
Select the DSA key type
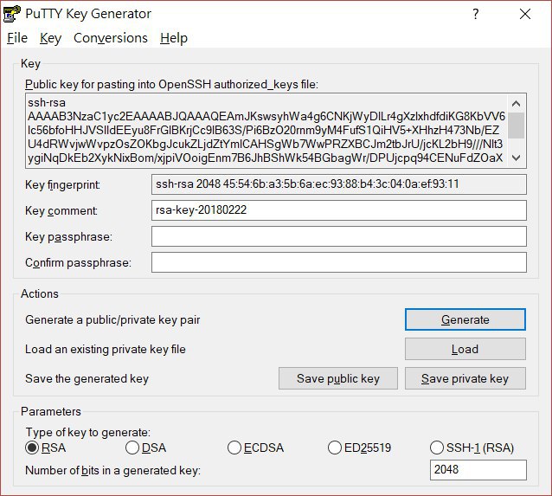click(132, 448)
